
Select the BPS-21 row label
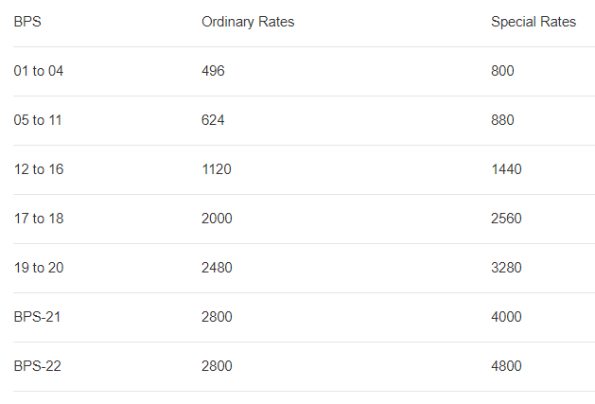click(38, 317)
